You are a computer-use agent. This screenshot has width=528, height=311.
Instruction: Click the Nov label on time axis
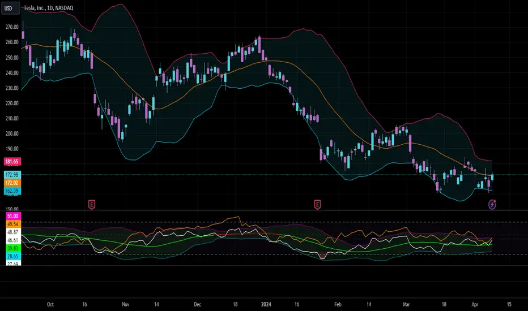(x=126, y=304)
